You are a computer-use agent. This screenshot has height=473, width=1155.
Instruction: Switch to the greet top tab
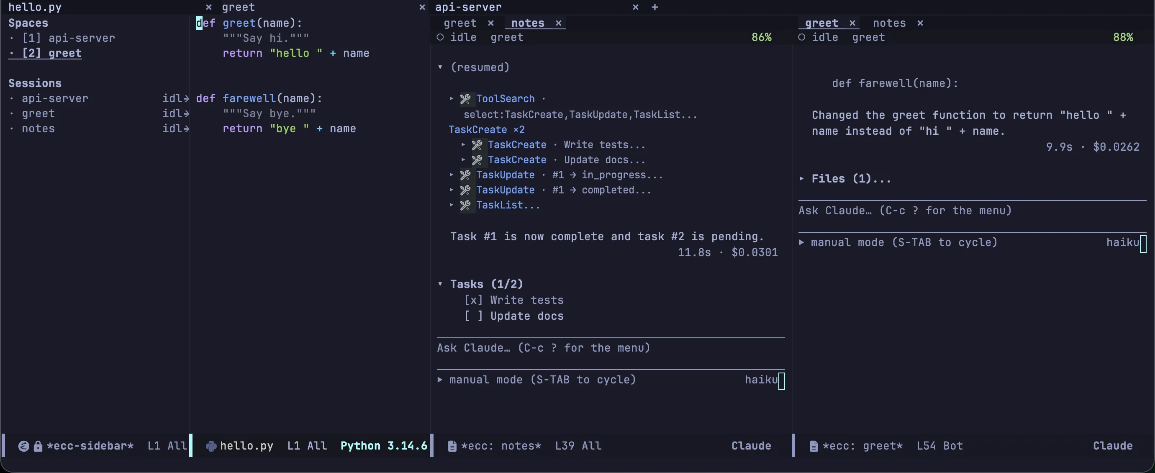(x=238, y=7)
